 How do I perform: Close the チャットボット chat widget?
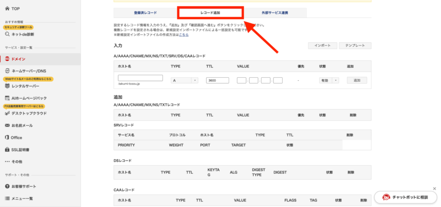tap(434, 189)
